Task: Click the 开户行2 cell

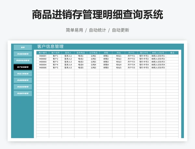Action: coord(131,59)
